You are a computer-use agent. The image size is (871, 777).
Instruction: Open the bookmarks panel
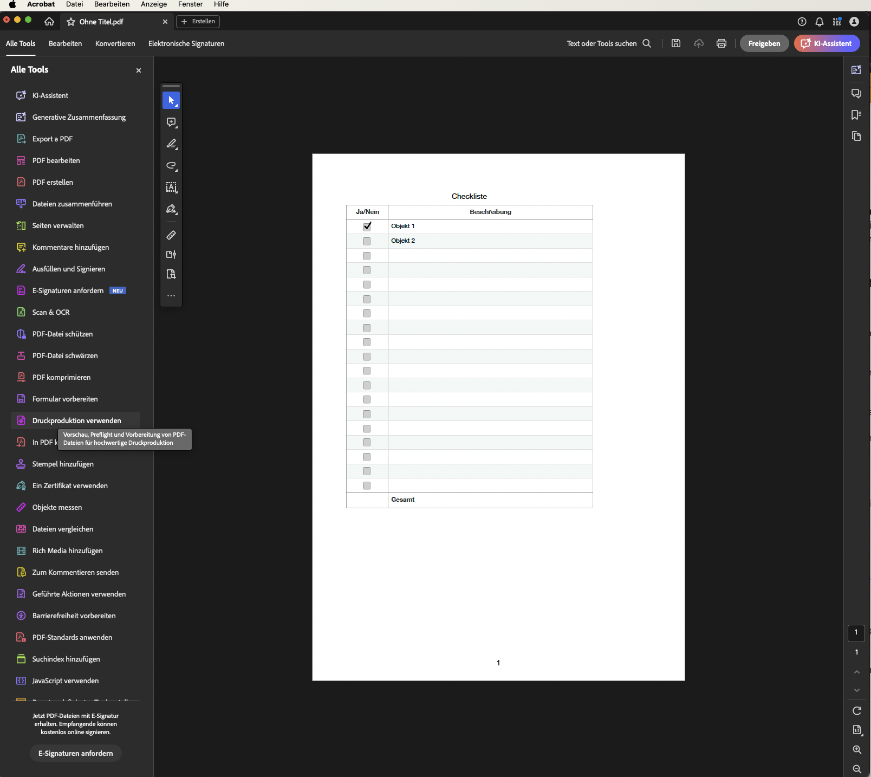coord(856,115)
